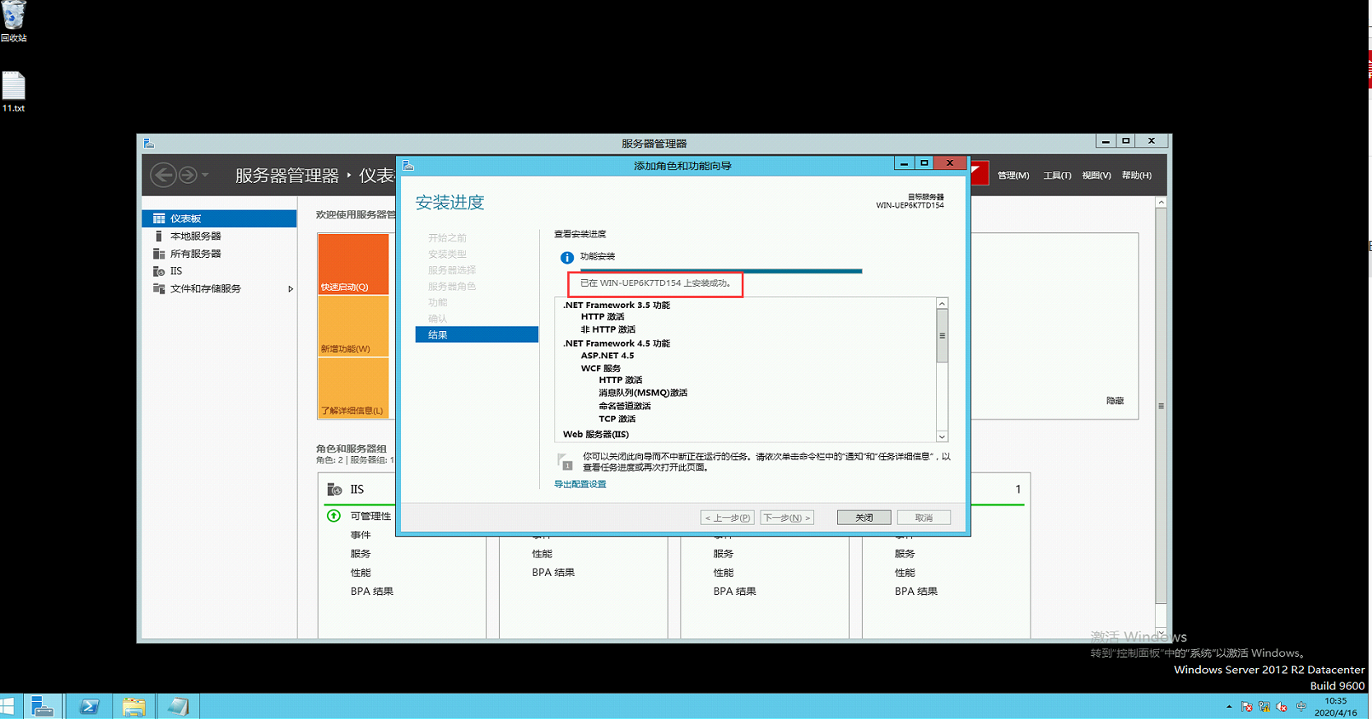
Task: Click the 了解详细信息(L) tile
Action: pos(353,388)
